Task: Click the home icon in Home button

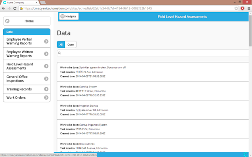Action: pos(7,21)
